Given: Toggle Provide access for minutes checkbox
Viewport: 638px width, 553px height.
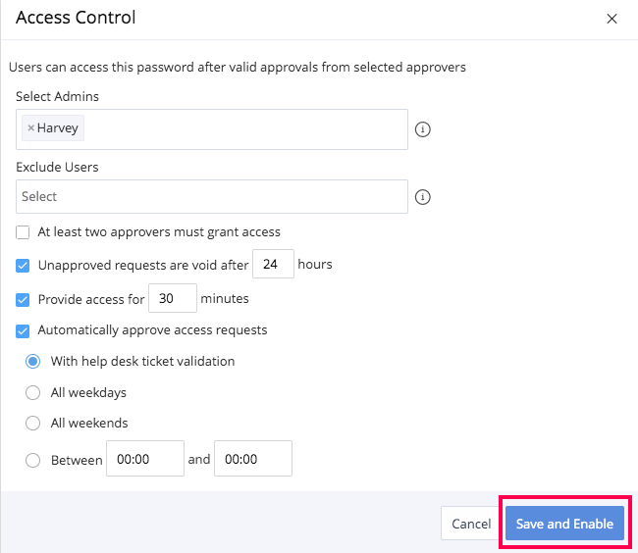Looking at the screenshot, I should [24, 299].
